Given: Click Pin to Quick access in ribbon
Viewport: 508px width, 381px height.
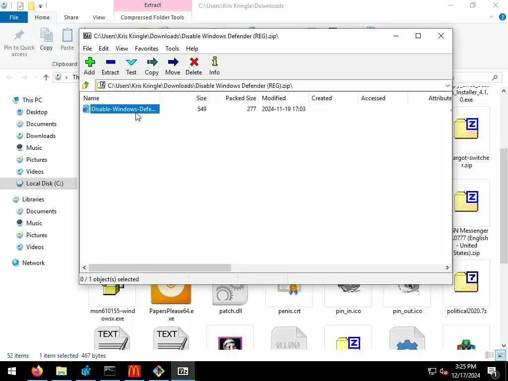Looking at the screenshot, I should click(19, 43).
